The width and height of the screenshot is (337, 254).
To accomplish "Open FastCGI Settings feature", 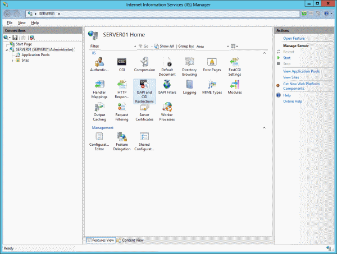I will tap(235, 67).
